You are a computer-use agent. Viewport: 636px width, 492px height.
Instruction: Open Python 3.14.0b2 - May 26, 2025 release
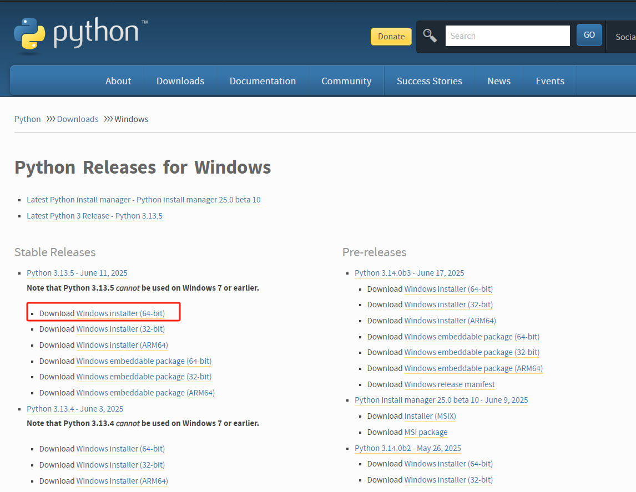coord(408,448)
